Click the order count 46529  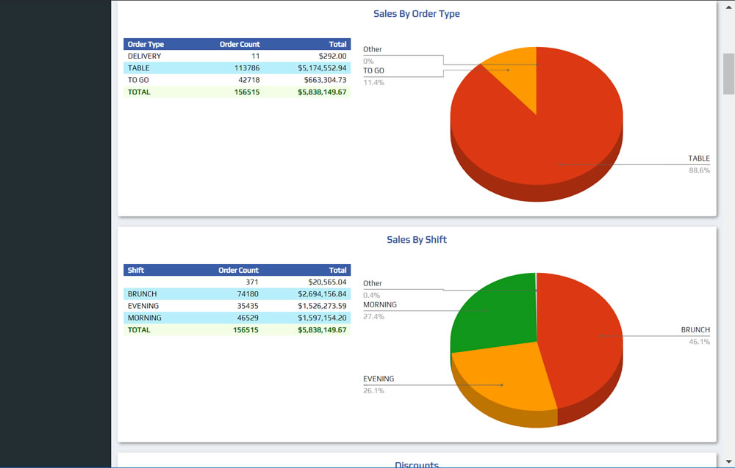coord(248,318)
